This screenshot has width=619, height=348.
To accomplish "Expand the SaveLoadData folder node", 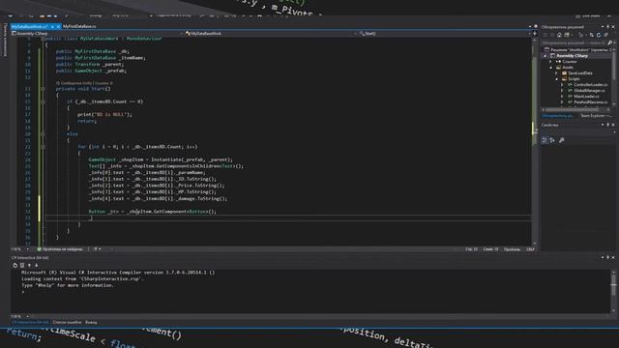I will point(557,73).
